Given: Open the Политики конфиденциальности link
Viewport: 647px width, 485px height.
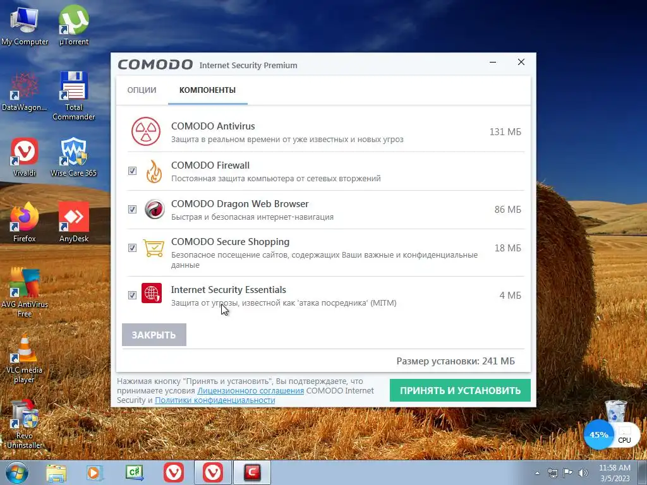Looking at the screenshot, I should click(x=215, y=400).
